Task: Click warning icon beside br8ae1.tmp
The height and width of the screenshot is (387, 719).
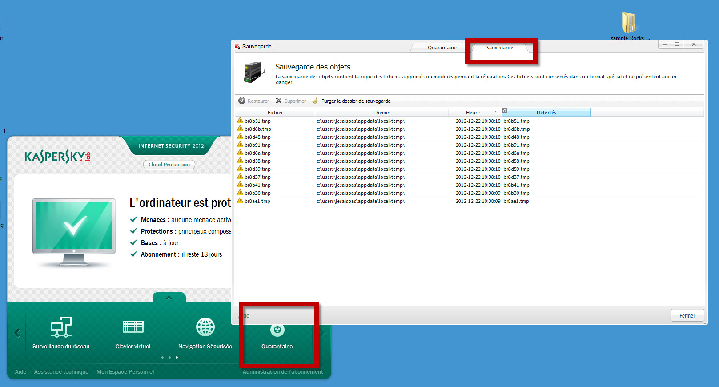Action: point(240,201)
